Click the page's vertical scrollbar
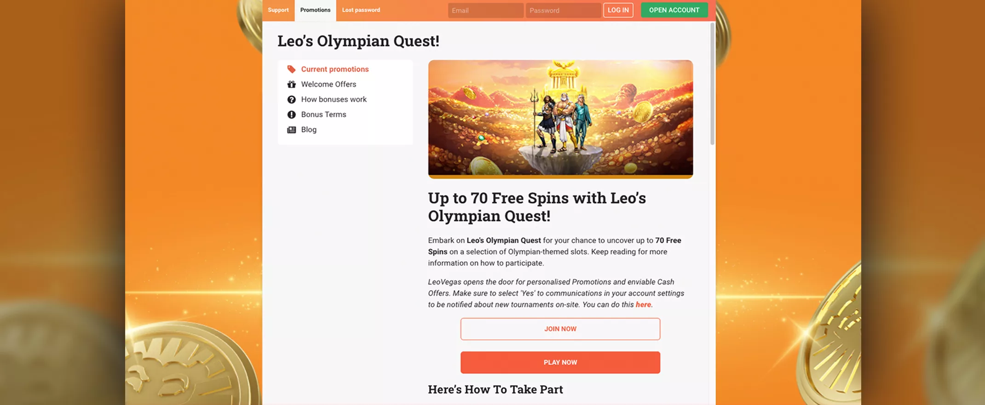Viewport: 985px width, 405px height. (x=712, y=84)
